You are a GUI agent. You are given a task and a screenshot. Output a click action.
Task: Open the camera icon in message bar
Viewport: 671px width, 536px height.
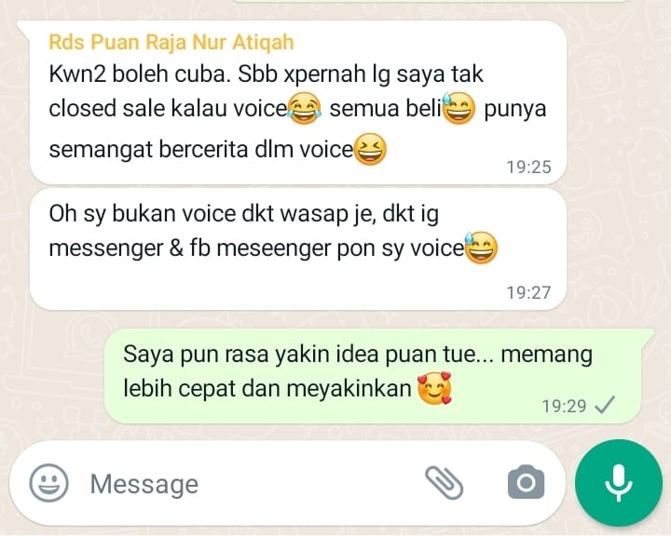pyautogui.click(x=526, y=482)
